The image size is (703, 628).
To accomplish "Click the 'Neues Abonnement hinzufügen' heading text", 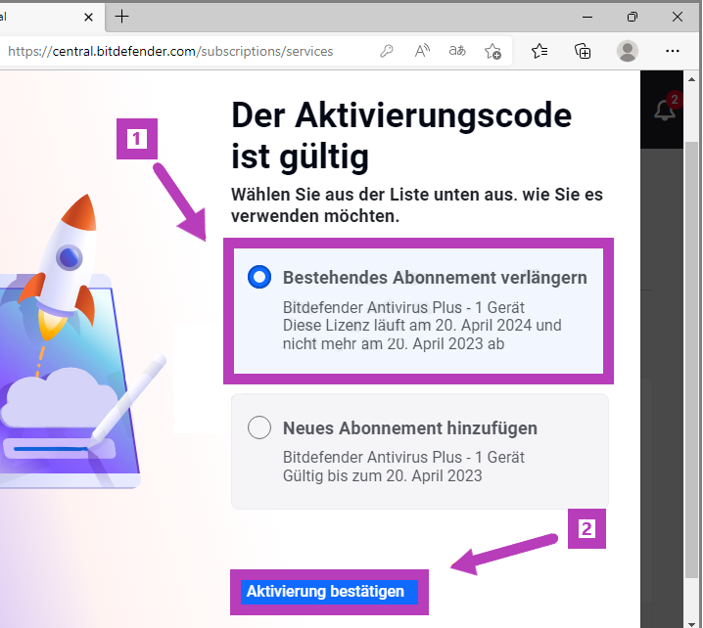I will tap(410, 427).
